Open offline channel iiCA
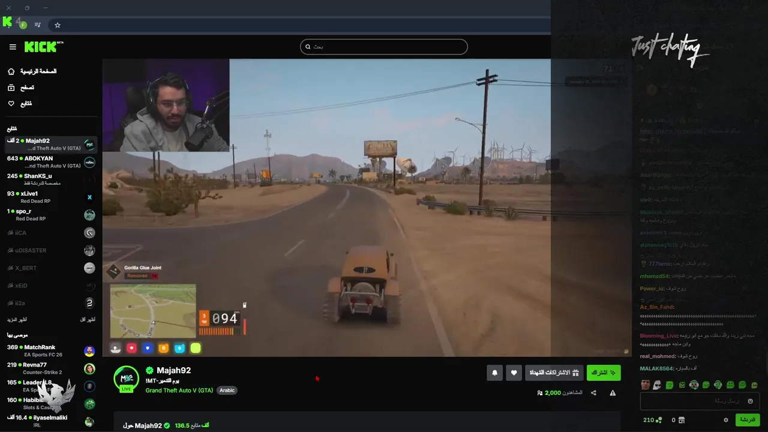This screenshot has height=432, width=768. 51,233
